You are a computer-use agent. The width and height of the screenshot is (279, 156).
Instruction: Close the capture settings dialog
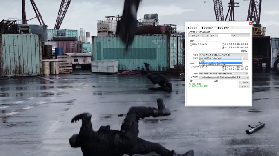(250, 23)
